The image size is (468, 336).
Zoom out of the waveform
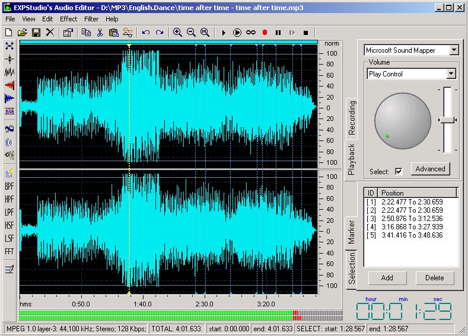pyautogui.click(x=192, y=33)
